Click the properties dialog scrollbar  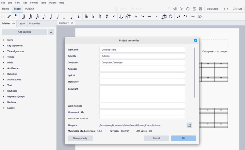(194, 73)
